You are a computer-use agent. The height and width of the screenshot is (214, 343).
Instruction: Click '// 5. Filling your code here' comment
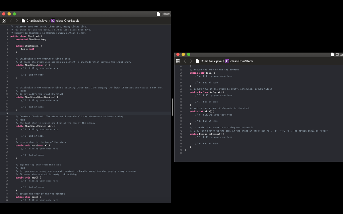click(x=40, y=181)
